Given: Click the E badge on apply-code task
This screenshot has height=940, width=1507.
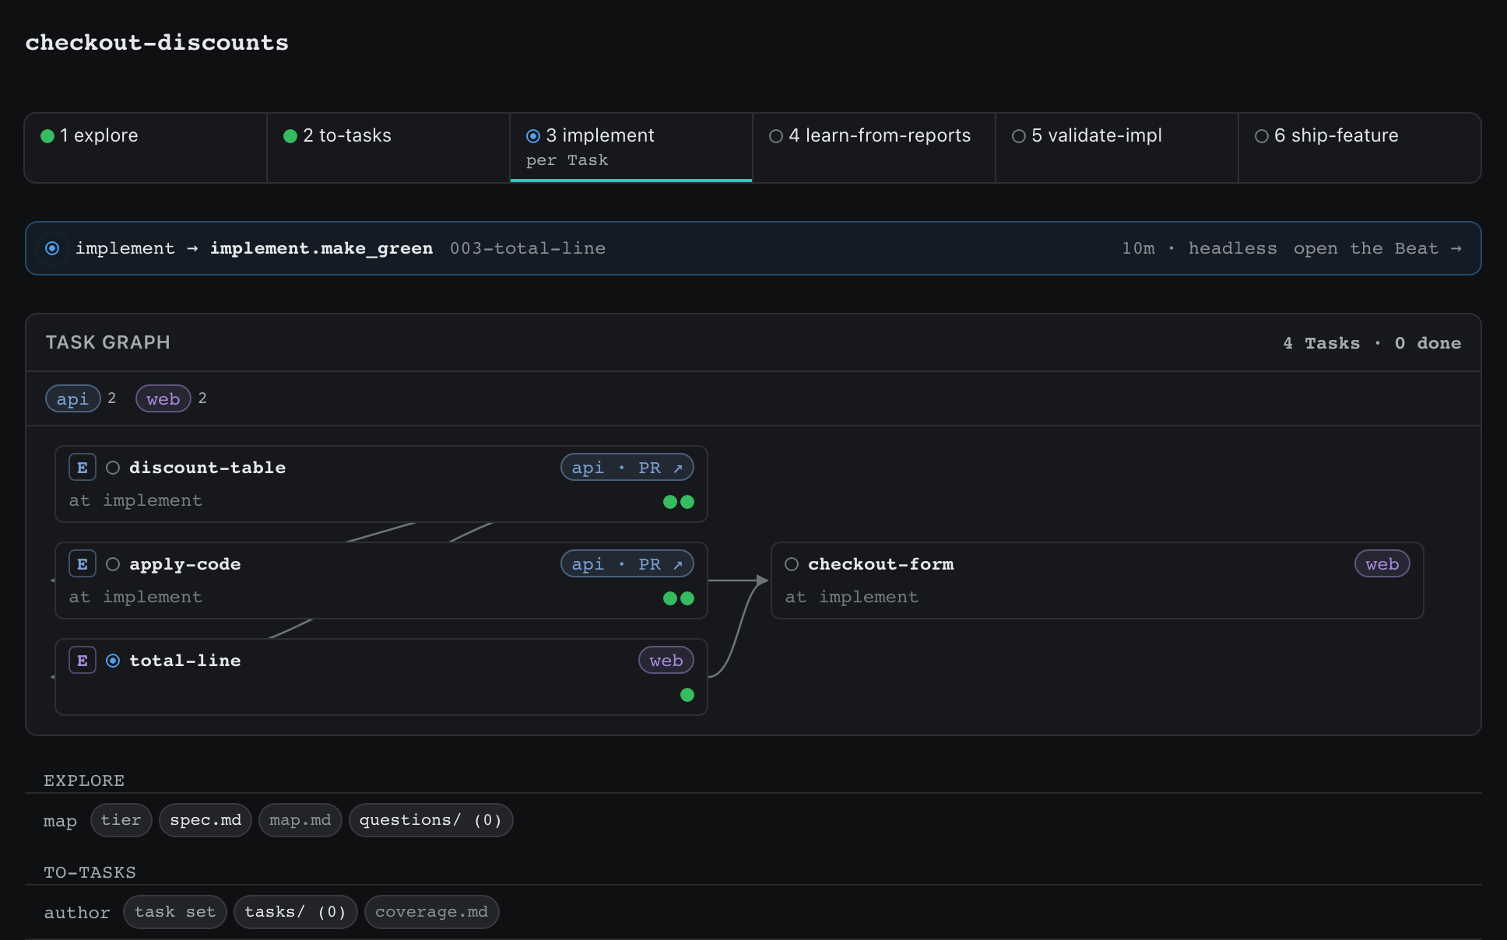Looking at the screenshot, I should [x=83, y=564].
